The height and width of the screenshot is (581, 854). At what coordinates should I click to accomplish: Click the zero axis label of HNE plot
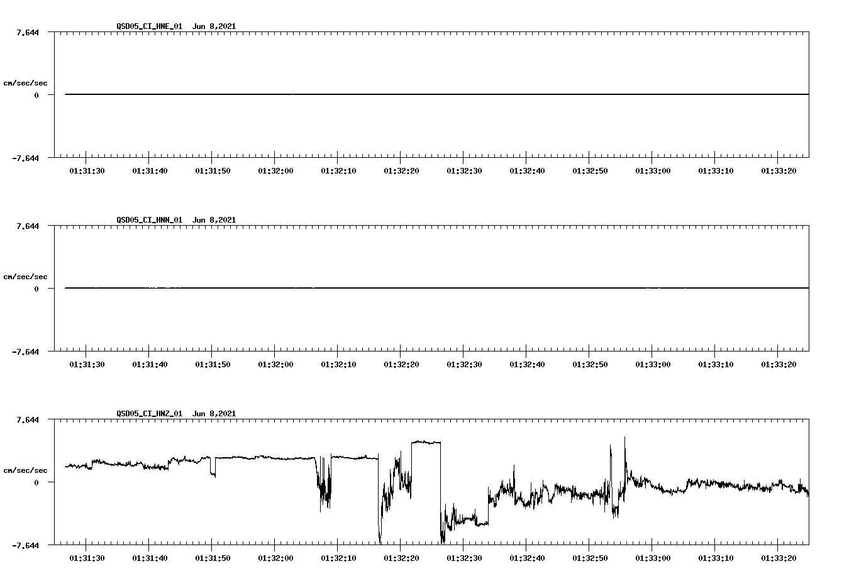[x=36, y=95]
